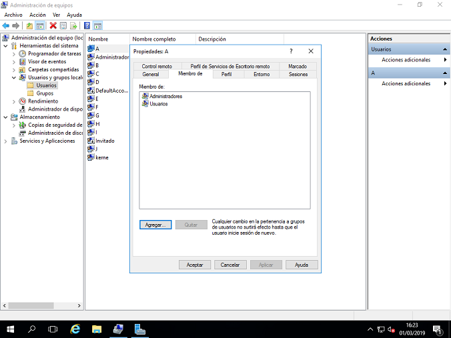Click the Export list toolbar icon

(x=73, y=26)
